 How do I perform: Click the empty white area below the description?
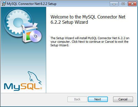point(91,70)
